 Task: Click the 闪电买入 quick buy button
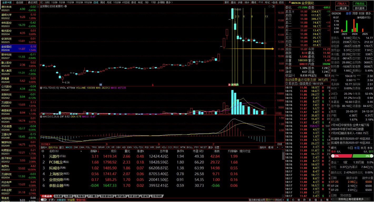(x=342, y=3)
